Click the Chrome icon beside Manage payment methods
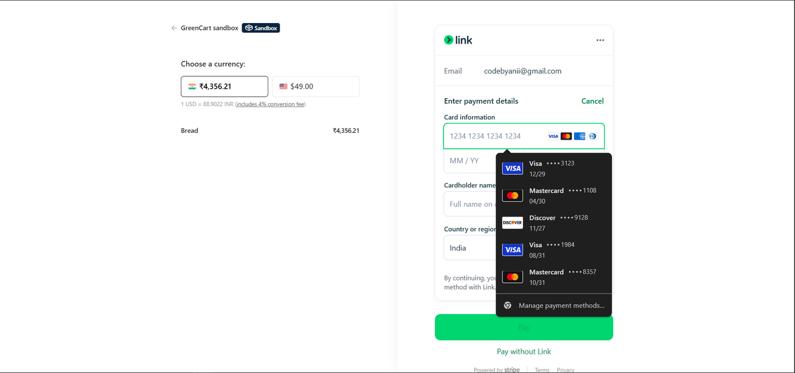Screen dimensions: 795x373 (507, 305)
